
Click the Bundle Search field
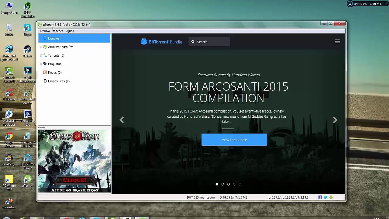click(209, 42)
